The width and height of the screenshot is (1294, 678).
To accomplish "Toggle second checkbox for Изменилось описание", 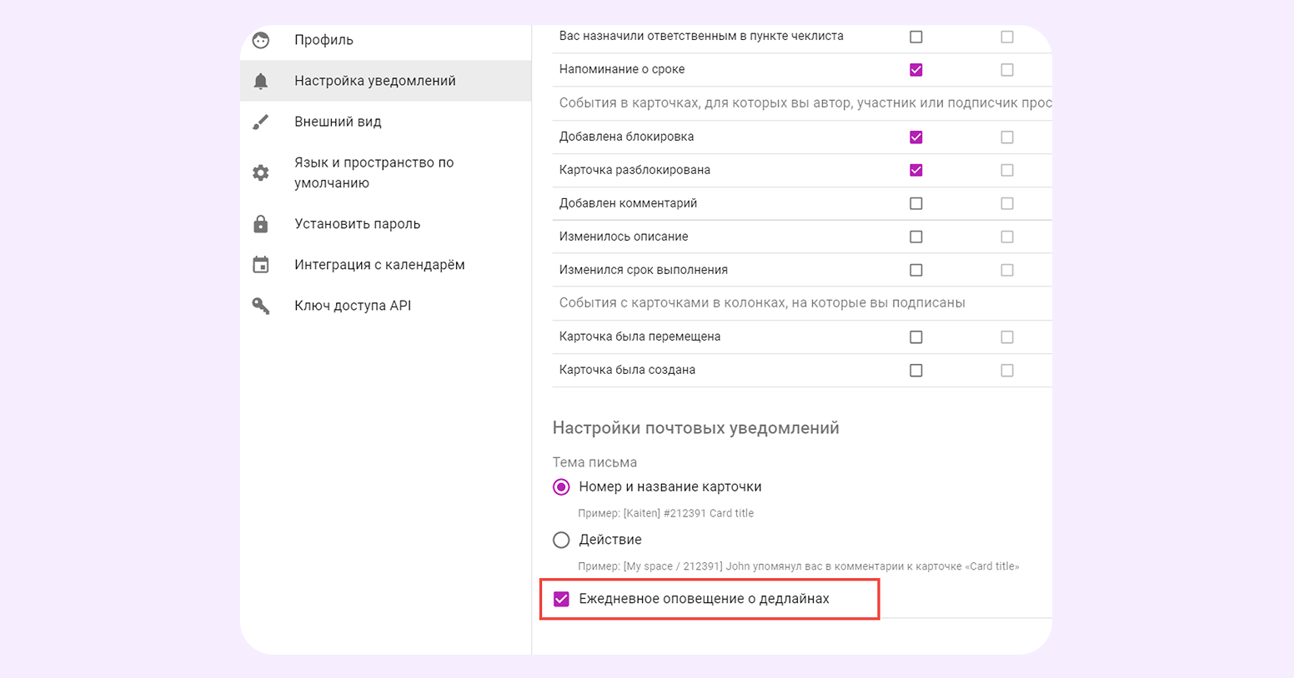I will (1007, 237).
